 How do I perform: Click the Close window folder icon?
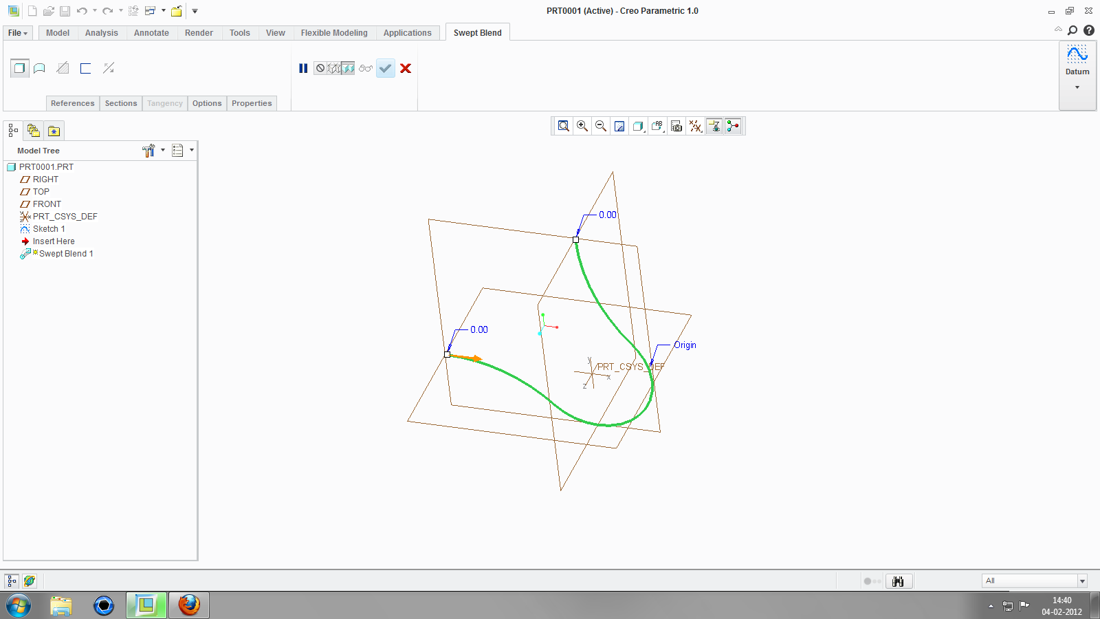click(177, 11)
